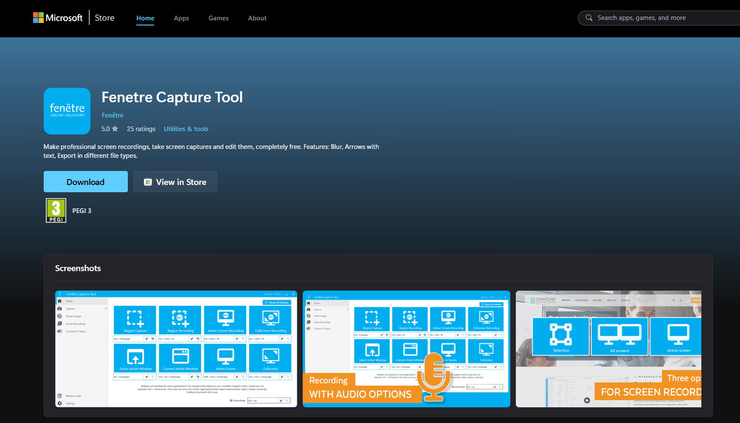The image size is (740, 423).
Task: Click the View in Store button
Action: click(x=175, y=182)
